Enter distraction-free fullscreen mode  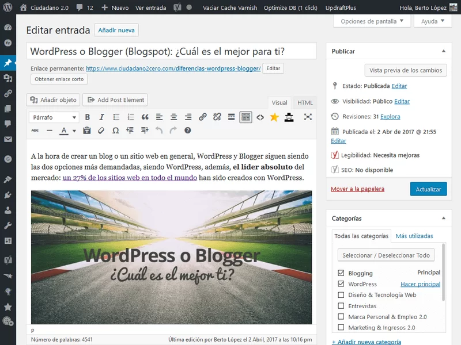(x=308, y=117)
